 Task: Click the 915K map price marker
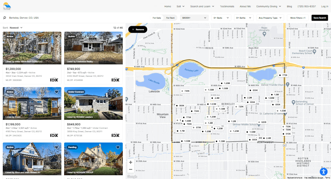coord(287,134)
